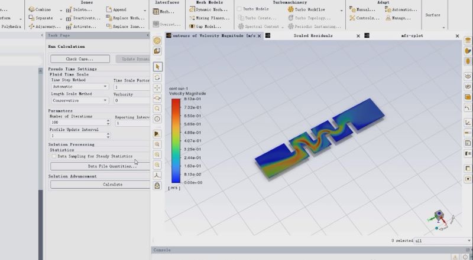
Task: Click the Verbosity input field
Action: (131, 100)
